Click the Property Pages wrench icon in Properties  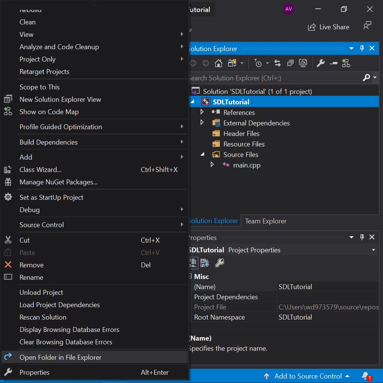pos(219,263)
